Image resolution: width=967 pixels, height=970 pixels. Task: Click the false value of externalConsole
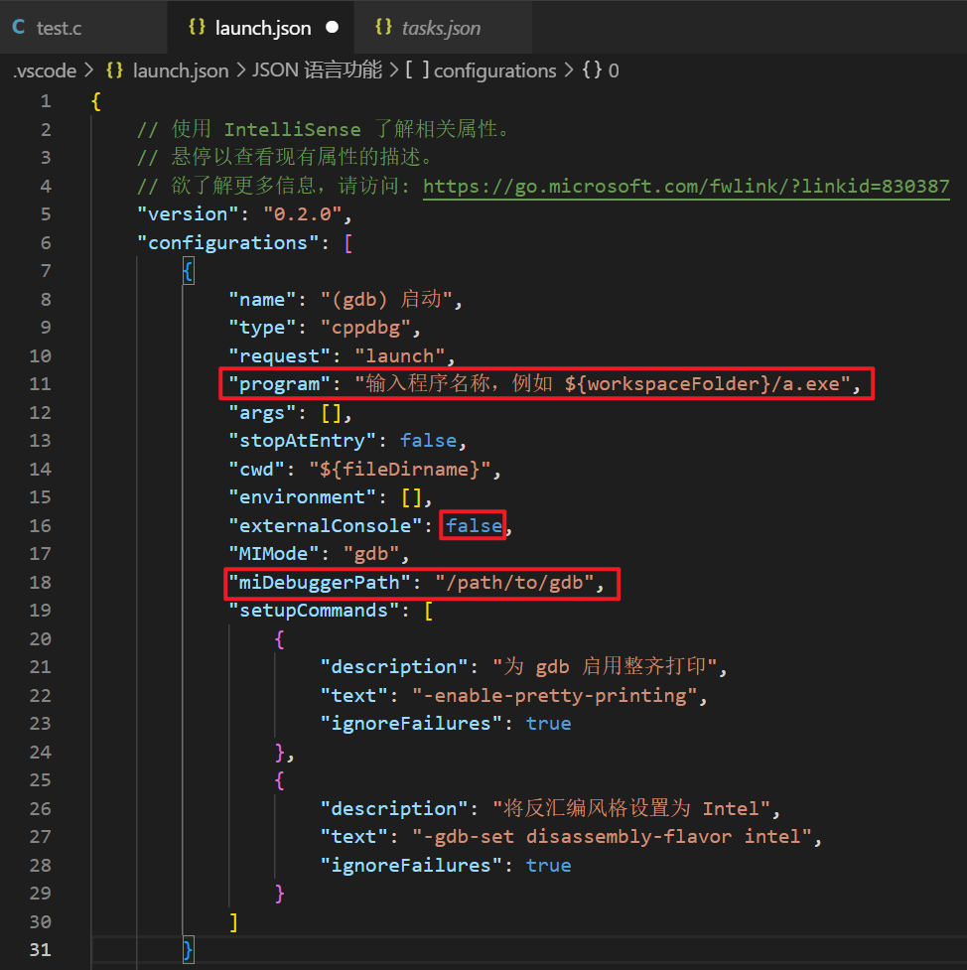[x=475, y=526]
